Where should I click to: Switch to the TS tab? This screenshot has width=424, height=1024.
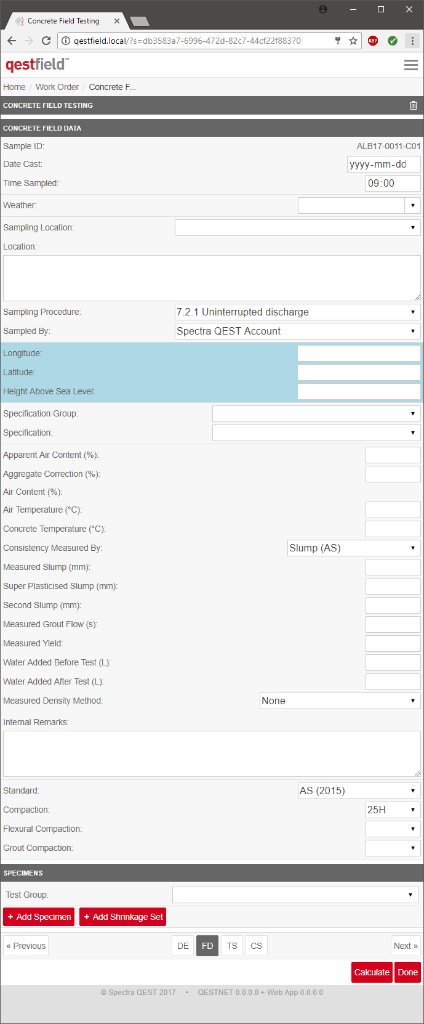(x=232, y=946)
